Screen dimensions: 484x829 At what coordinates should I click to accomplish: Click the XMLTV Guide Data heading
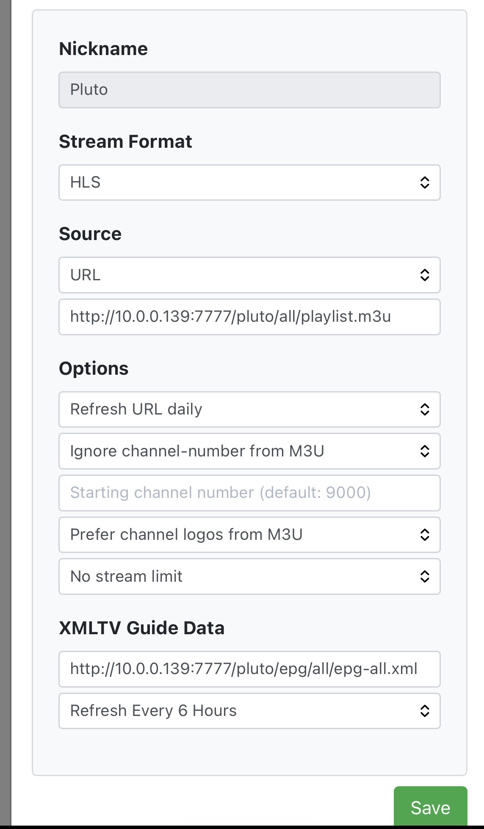pos(141,627)
